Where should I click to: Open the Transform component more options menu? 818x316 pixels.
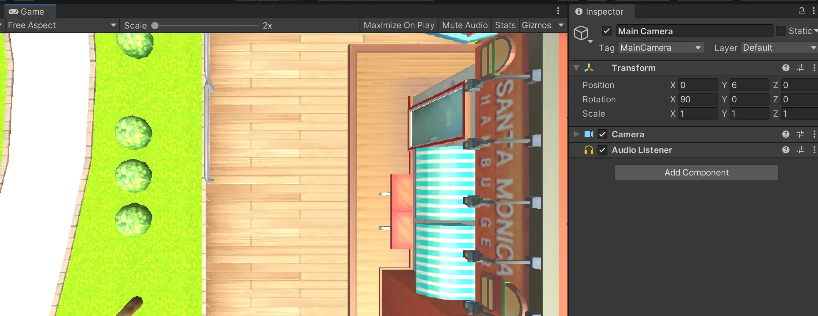[814, 68]
